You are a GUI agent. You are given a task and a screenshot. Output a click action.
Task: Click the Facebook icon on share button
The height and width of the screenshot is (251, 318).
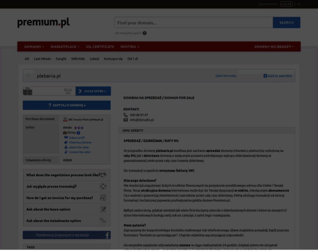[107, 235]
